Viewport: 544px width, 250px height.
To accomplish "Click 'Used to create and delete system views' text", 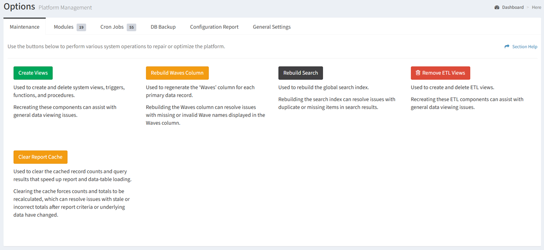I will tap(69, 91).
